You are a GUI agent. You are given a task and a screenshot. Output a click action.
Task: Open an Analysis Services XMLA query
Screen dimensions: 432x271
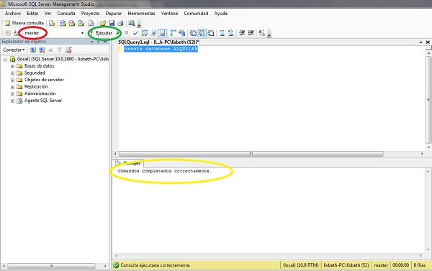click(81, 24)
